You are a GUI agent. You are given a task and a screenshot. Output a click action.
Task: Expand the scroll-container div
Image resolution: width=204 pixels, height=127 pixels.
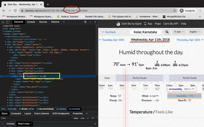8,63
